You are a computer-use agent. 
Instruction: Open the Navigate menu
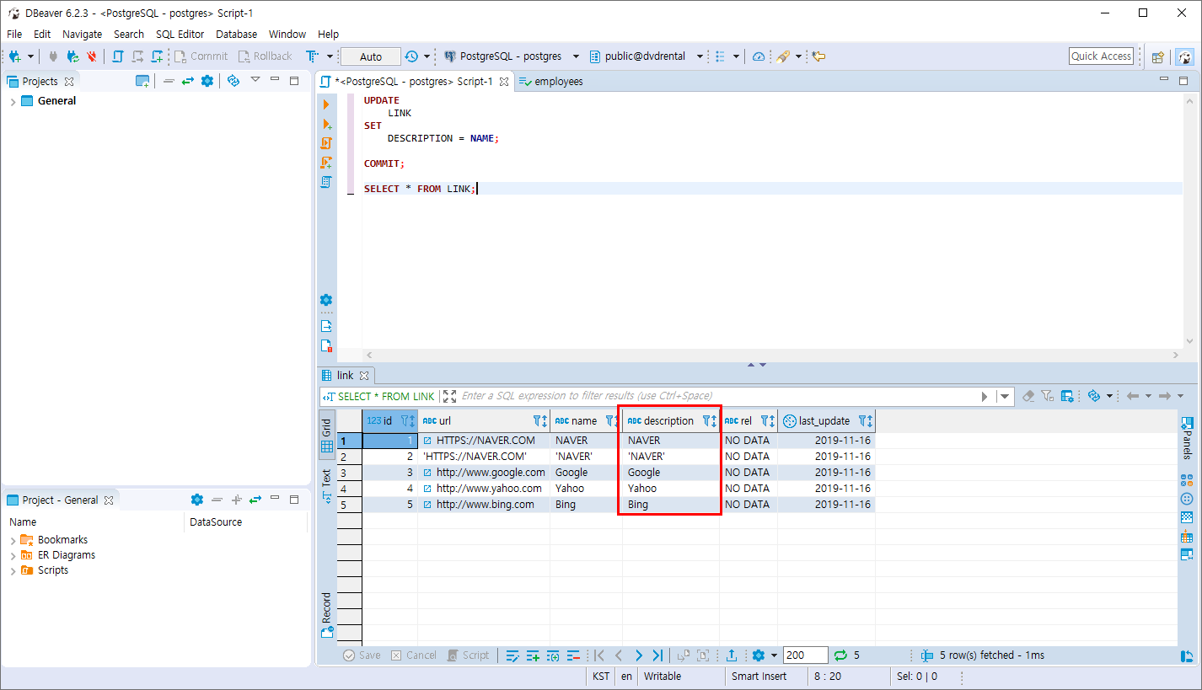[x=83, y=35]
